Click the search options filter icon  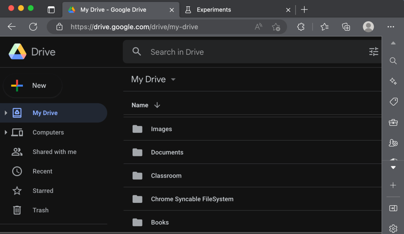point(373,52)
